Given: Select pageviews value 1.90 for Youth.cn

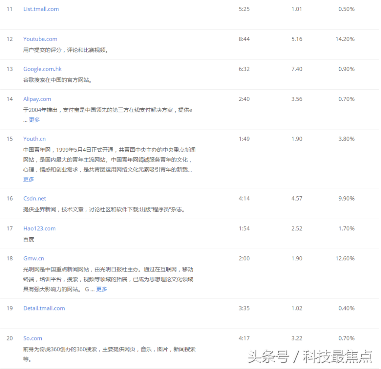Looking at the screenshot, I should point(297,139).
